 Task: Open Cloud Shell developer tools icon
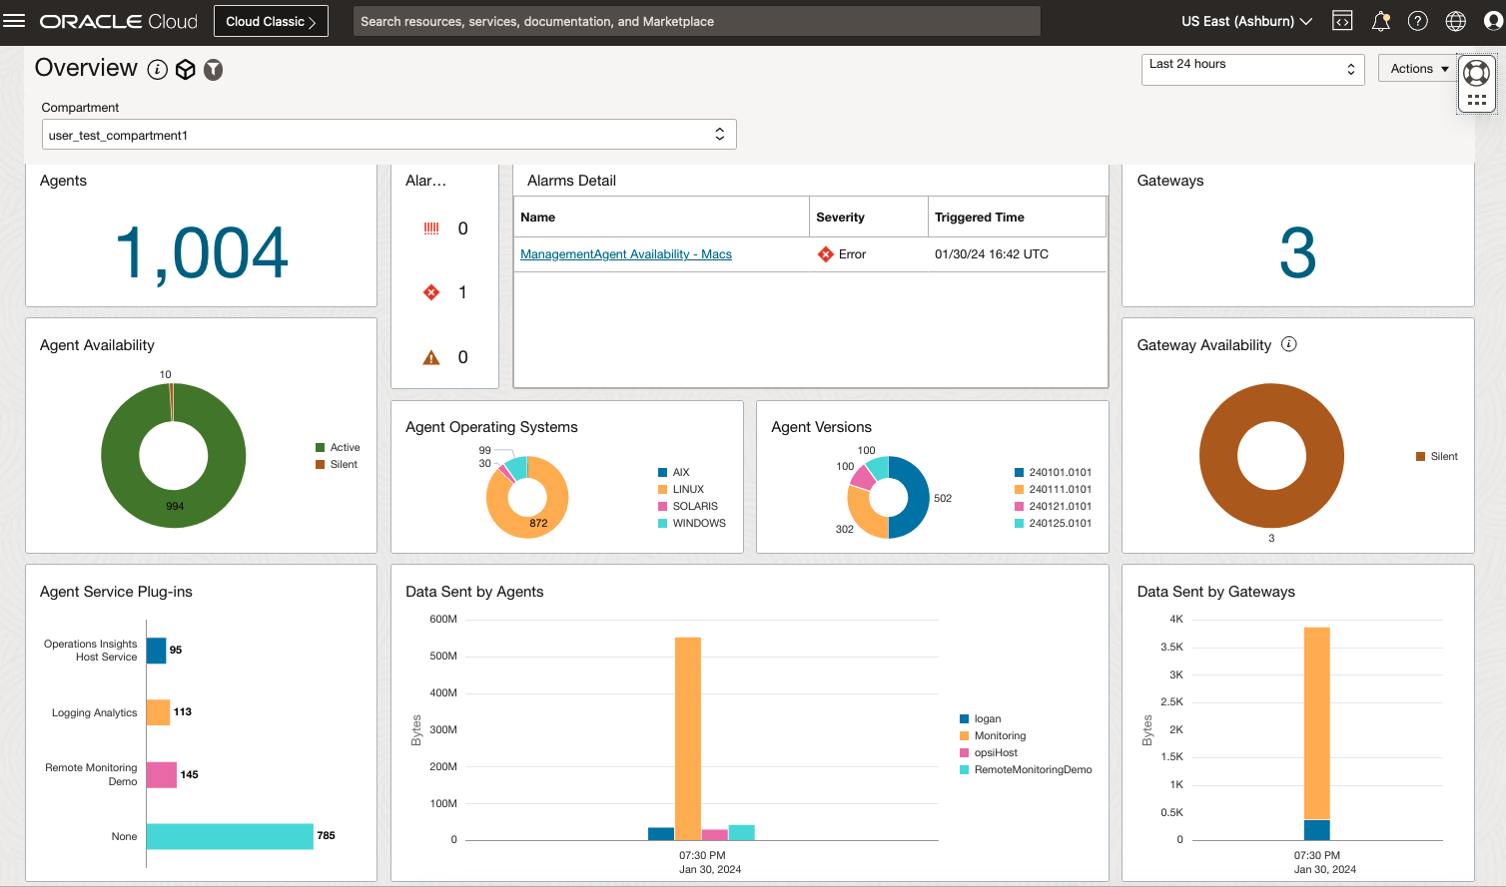(1342, 21)
